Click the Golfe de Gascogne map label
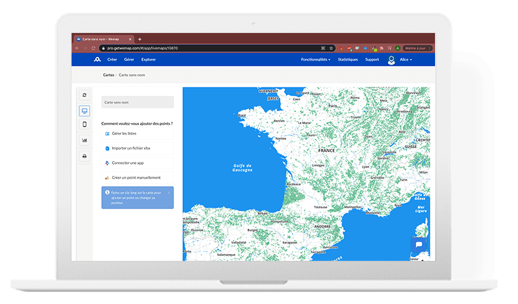 242,168
